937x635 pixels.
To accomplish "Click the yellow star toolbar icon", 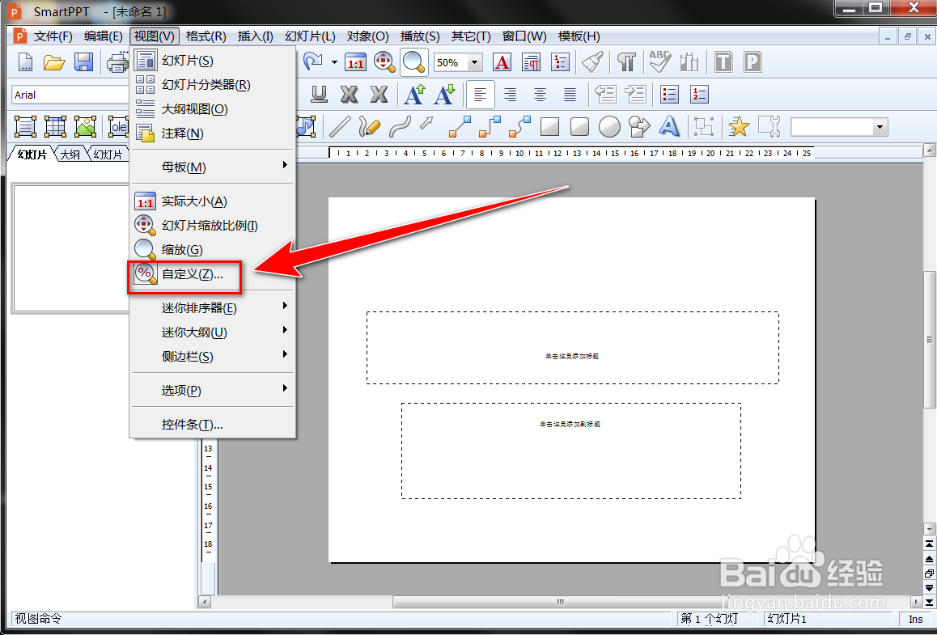I will coord(739,126).
